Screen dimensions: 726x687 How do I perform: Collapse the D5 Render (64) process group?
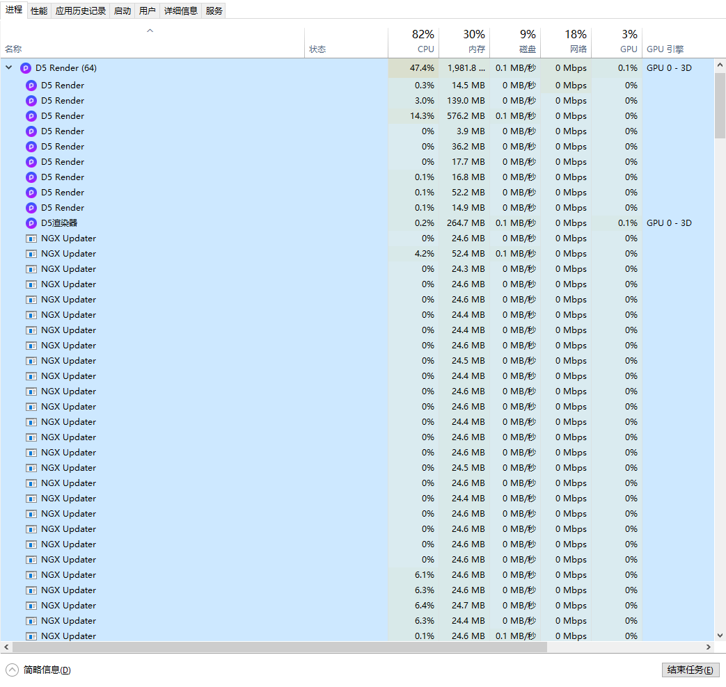point(9,68)
